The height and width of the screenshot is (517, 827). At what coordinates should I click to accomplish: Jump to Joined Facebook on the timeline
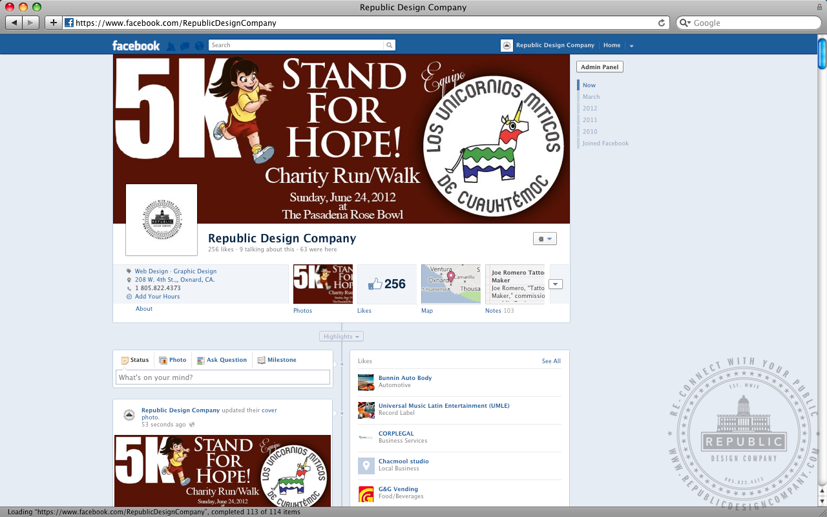[605, 143]
